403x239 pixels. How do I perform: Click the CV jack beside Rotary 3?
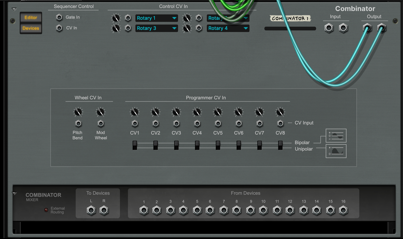[128, 28]
